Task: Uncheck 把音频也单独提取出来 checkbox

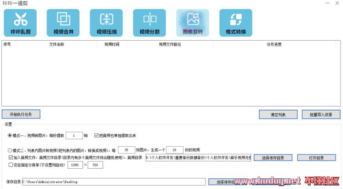Action: pyautogui.click(x=97, y=136)
